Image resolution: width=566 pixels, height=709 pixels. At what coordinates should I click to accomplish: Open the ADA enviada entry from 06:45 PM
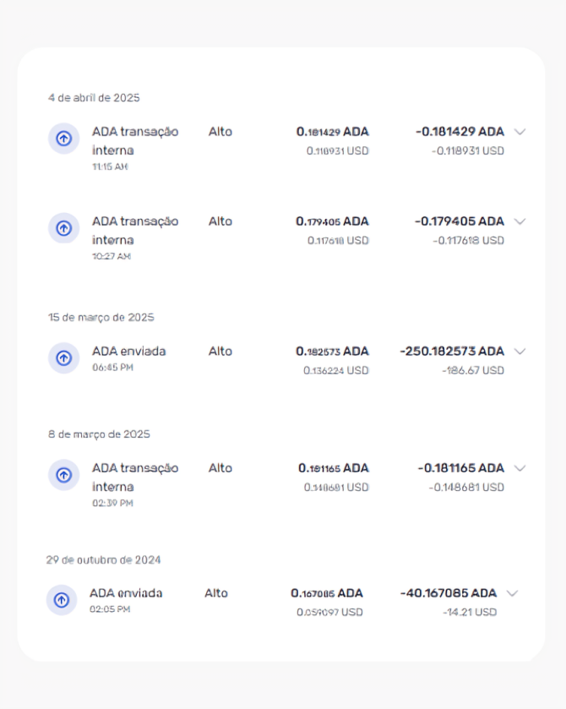(x=129, y=352)
